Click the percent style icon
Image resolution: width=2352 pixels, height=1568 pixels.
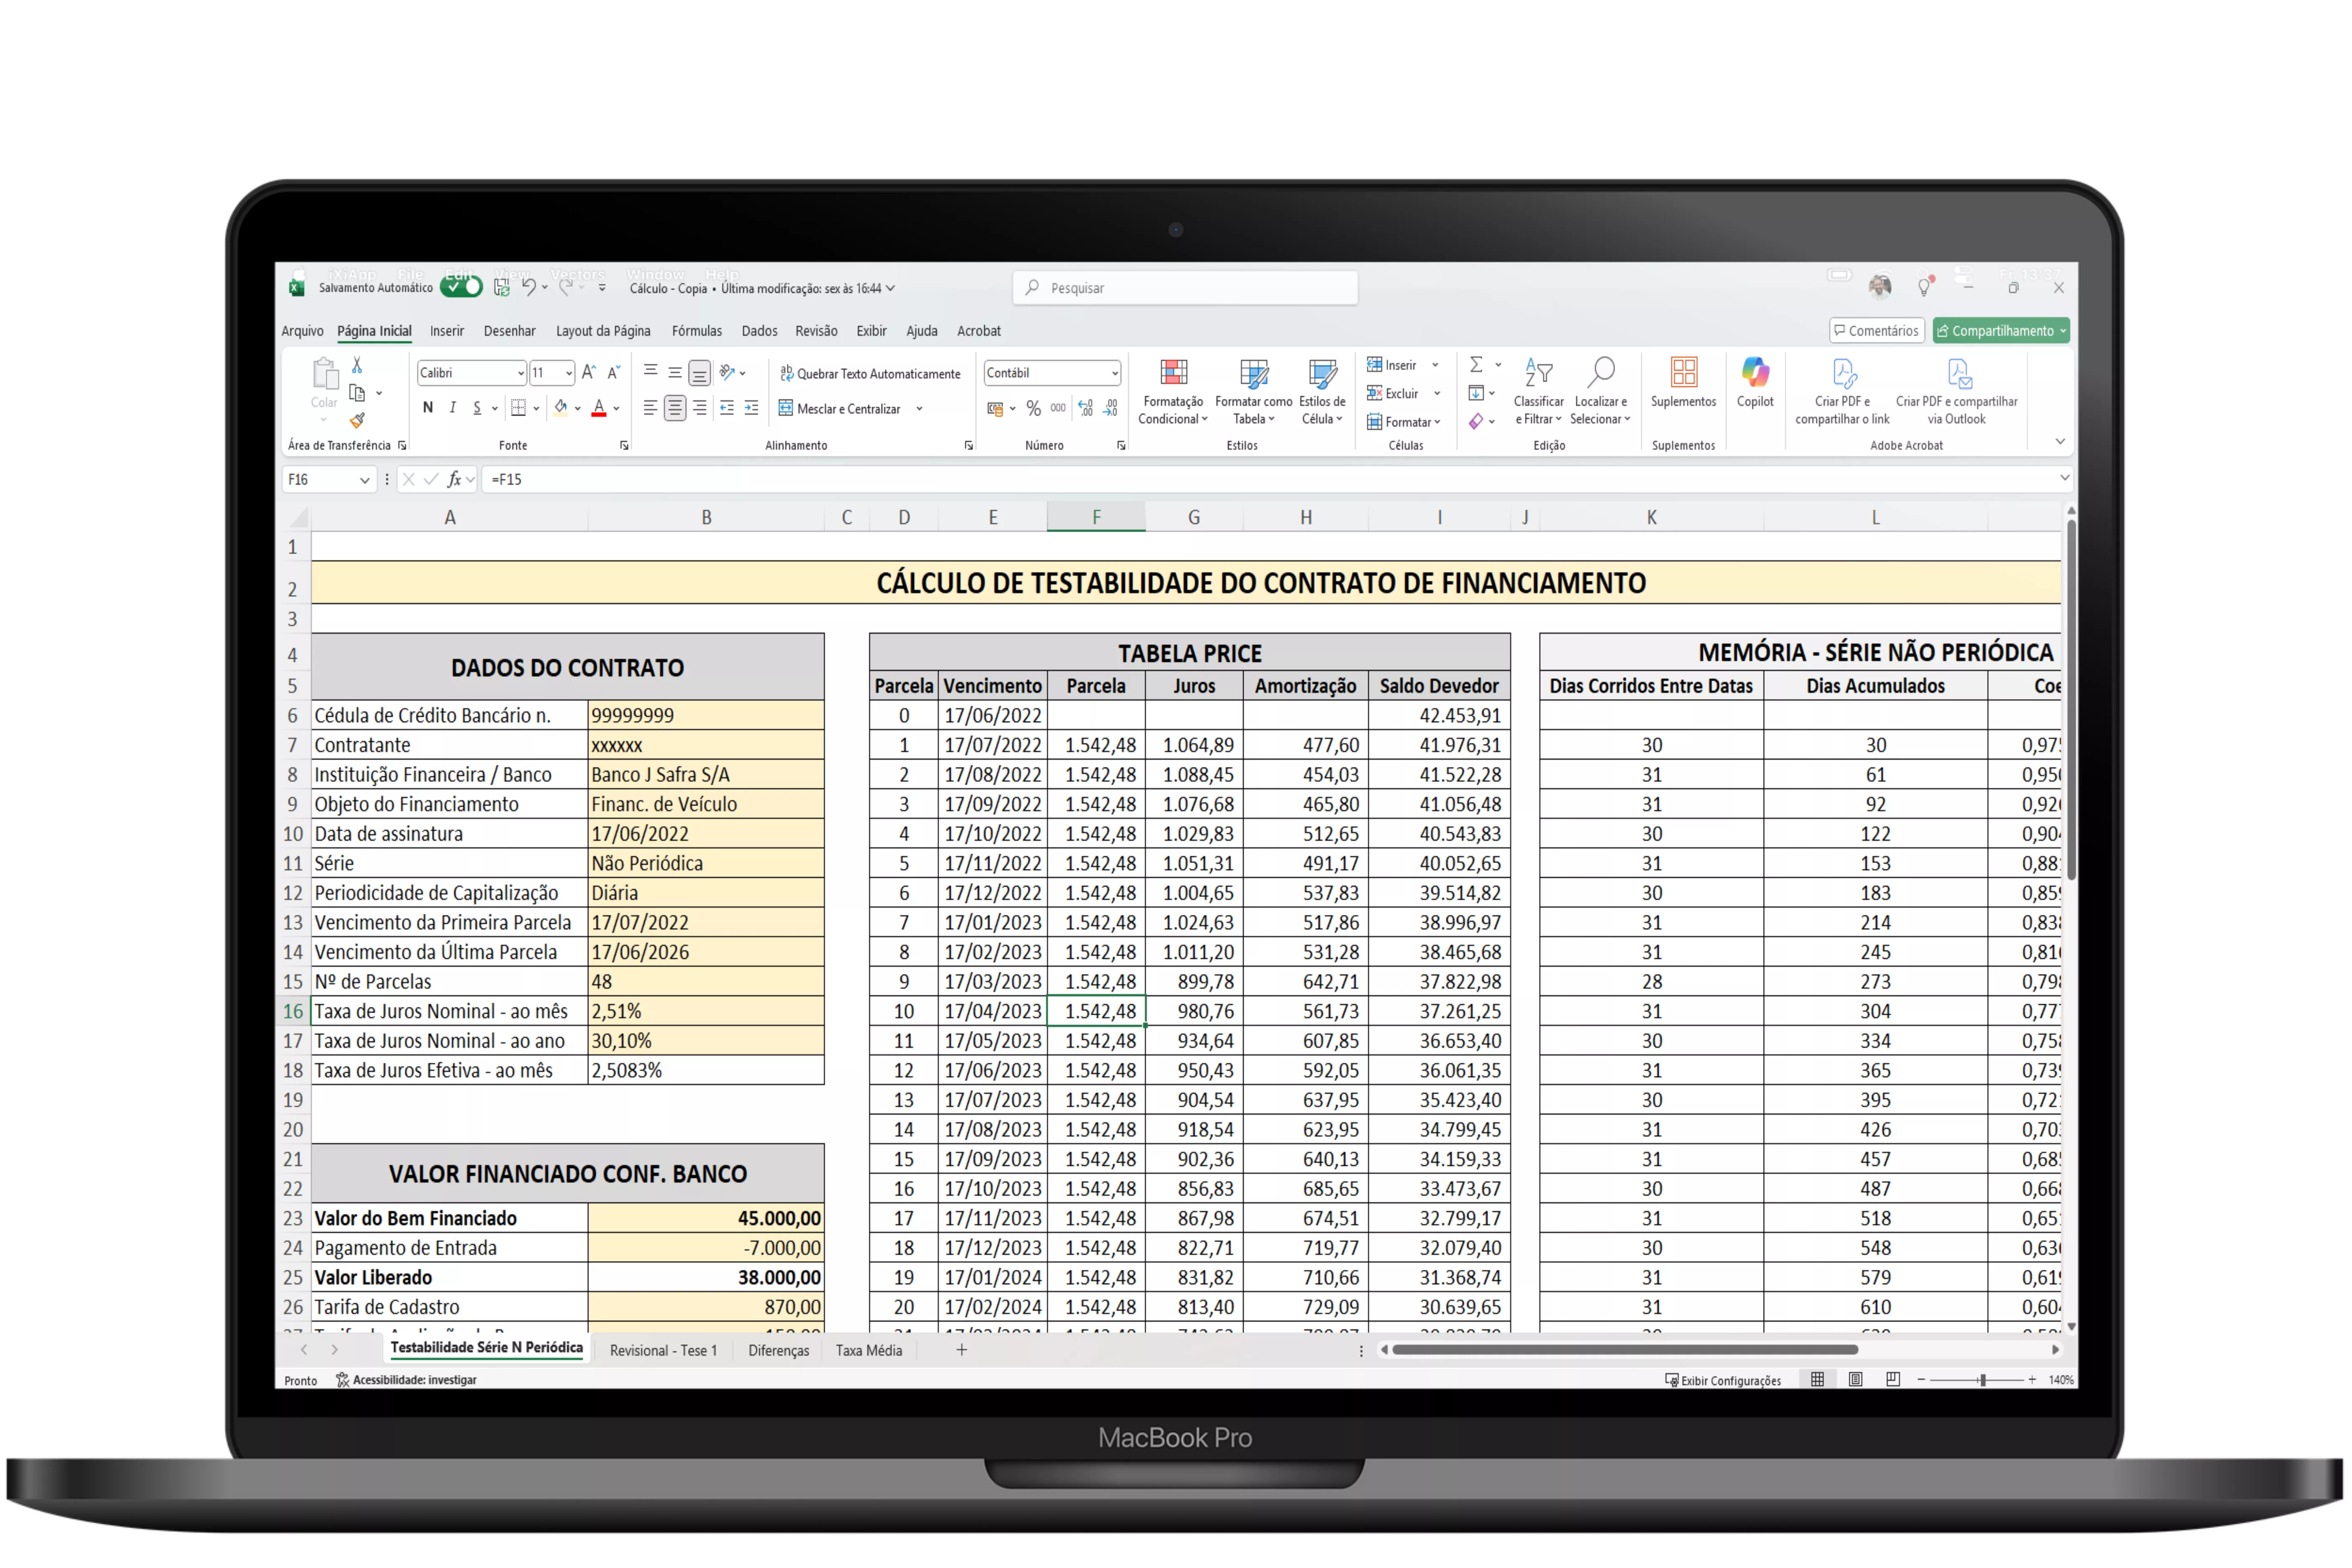(x=1033, y=409)
